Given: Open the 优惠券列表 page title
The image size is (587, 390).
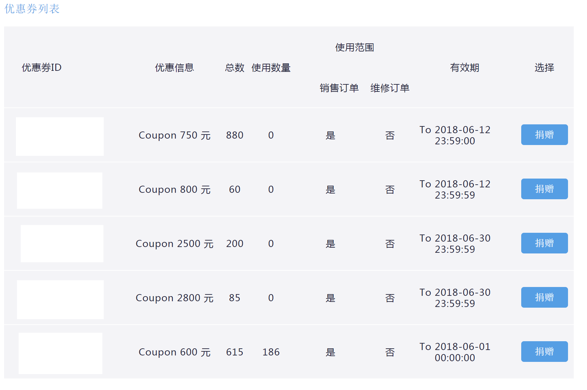Looking at the screenshot, I should click(32, 9).
